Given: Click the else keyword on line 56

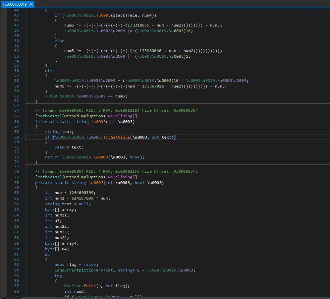Looking at the screenshot, I should (x=50, y=71).
